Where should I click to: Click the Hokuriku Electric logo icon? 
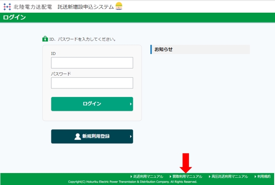point(6,6)
